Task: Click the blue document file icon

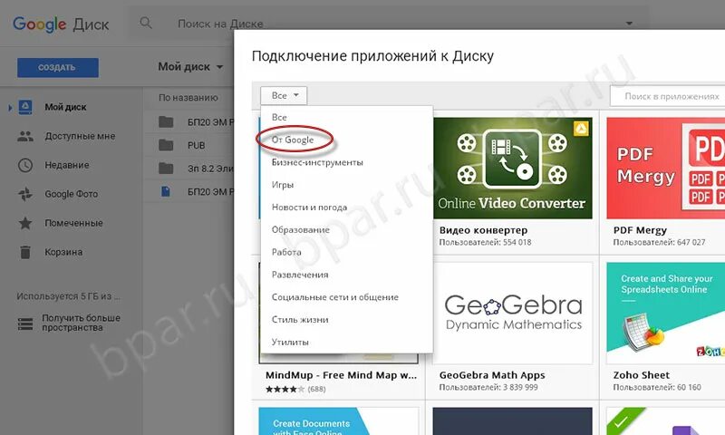Action: [x=166, y=191]
